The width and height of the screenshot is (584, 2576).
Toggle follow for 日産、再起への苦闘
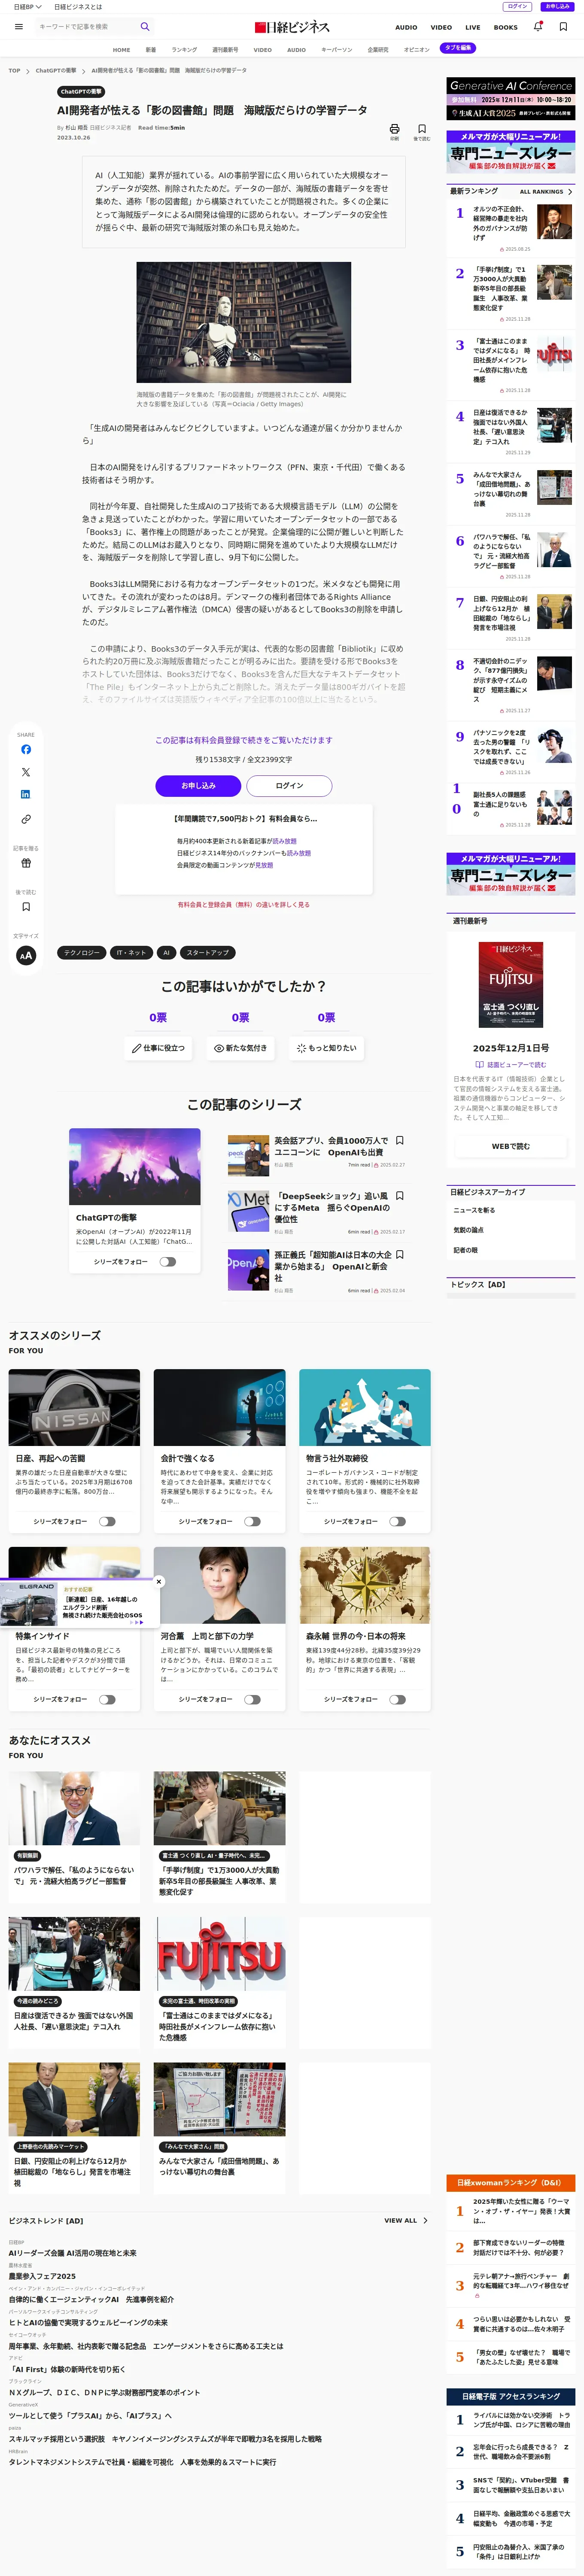[x=106, y=1522]
